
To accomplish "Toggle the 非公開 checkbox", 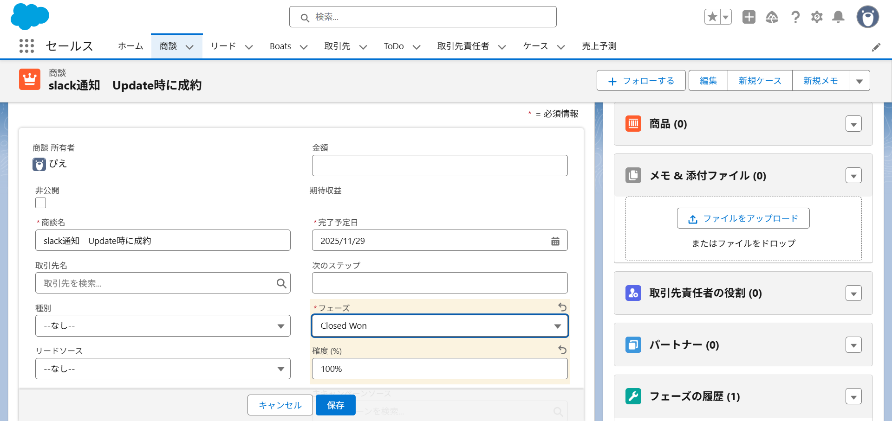I will (x=41, y=203).
